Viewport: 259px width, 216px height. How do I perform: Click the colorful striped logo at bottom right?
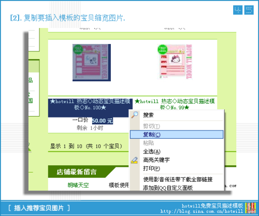click(x=250, y=208)
